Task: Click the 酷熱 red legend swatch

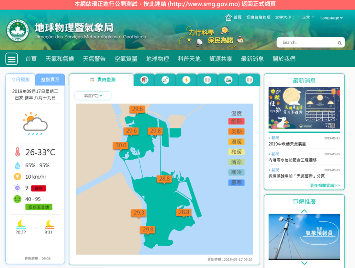Action: click(x=236, y=121)
